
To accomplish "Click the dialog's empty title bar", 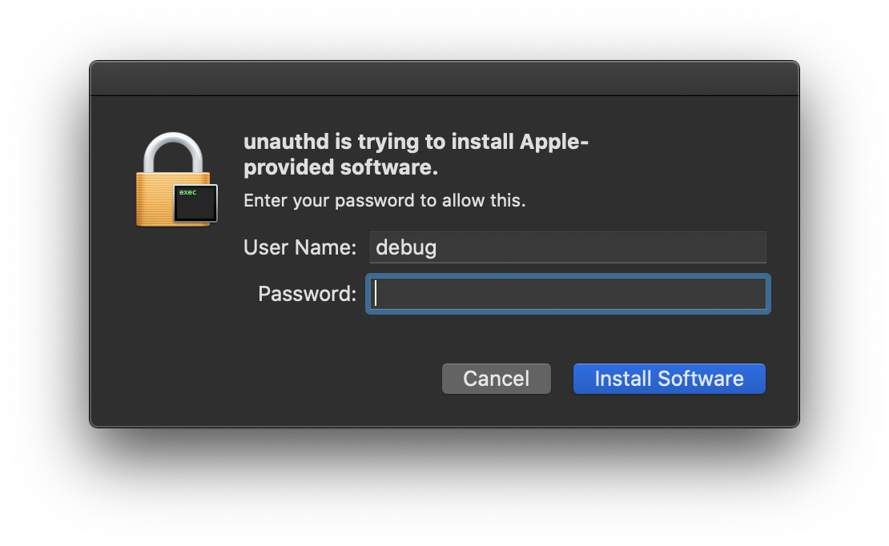I will click(x=444, y=79).
